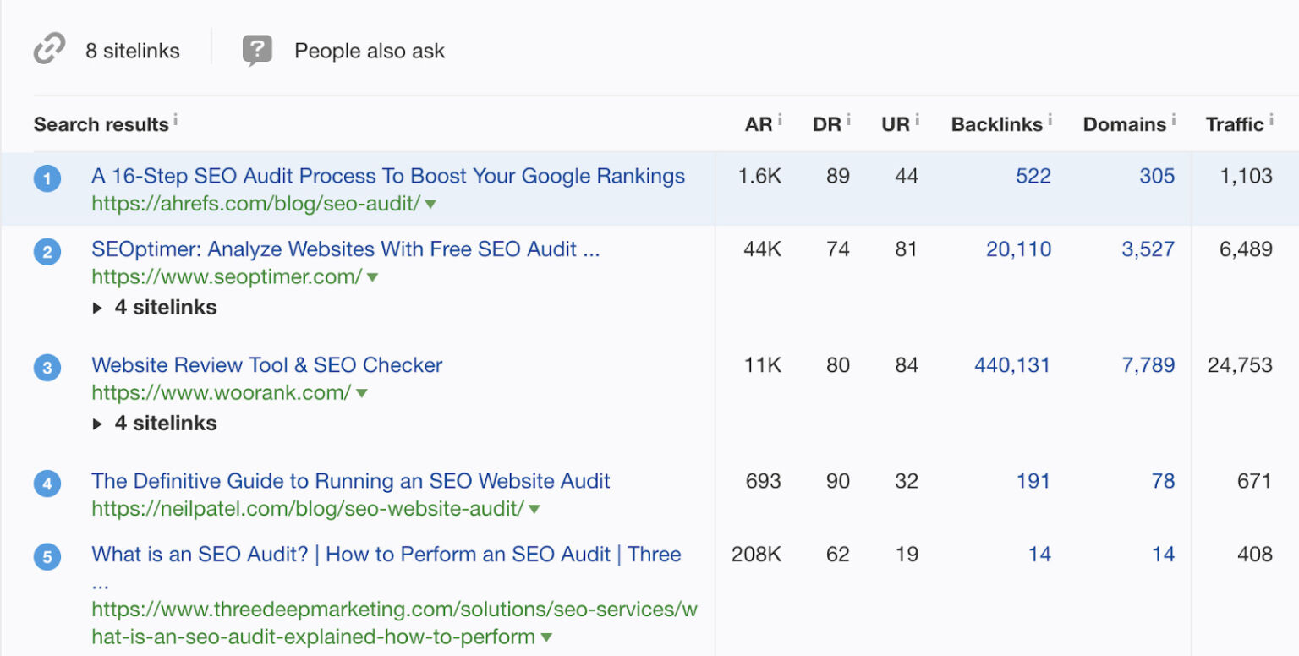Open the SEO Audit Process article link
Image resolution: width=1299 pixels, height=656 pixels.
(387, 176)
